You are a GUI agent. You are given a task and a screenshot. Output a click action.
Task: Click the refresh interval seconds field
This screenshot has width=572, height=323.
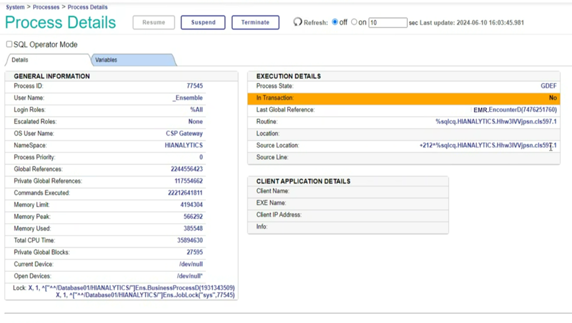(387, 23)
